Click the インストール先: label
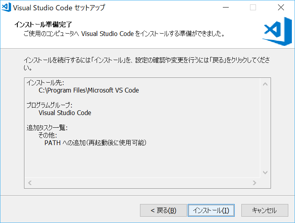Image resolution: width=295 pixels, height=223 pixels. tap(45, 83)
